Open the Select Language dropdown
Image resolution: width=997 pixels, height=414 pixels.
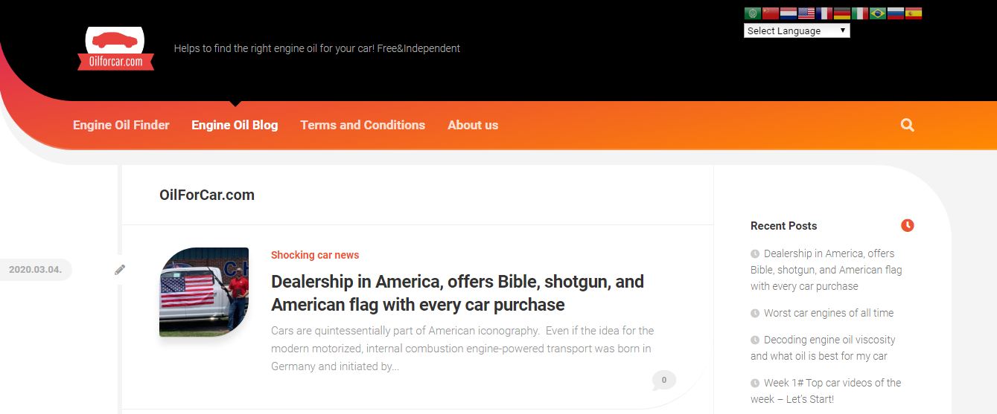(x=797, y=30)
